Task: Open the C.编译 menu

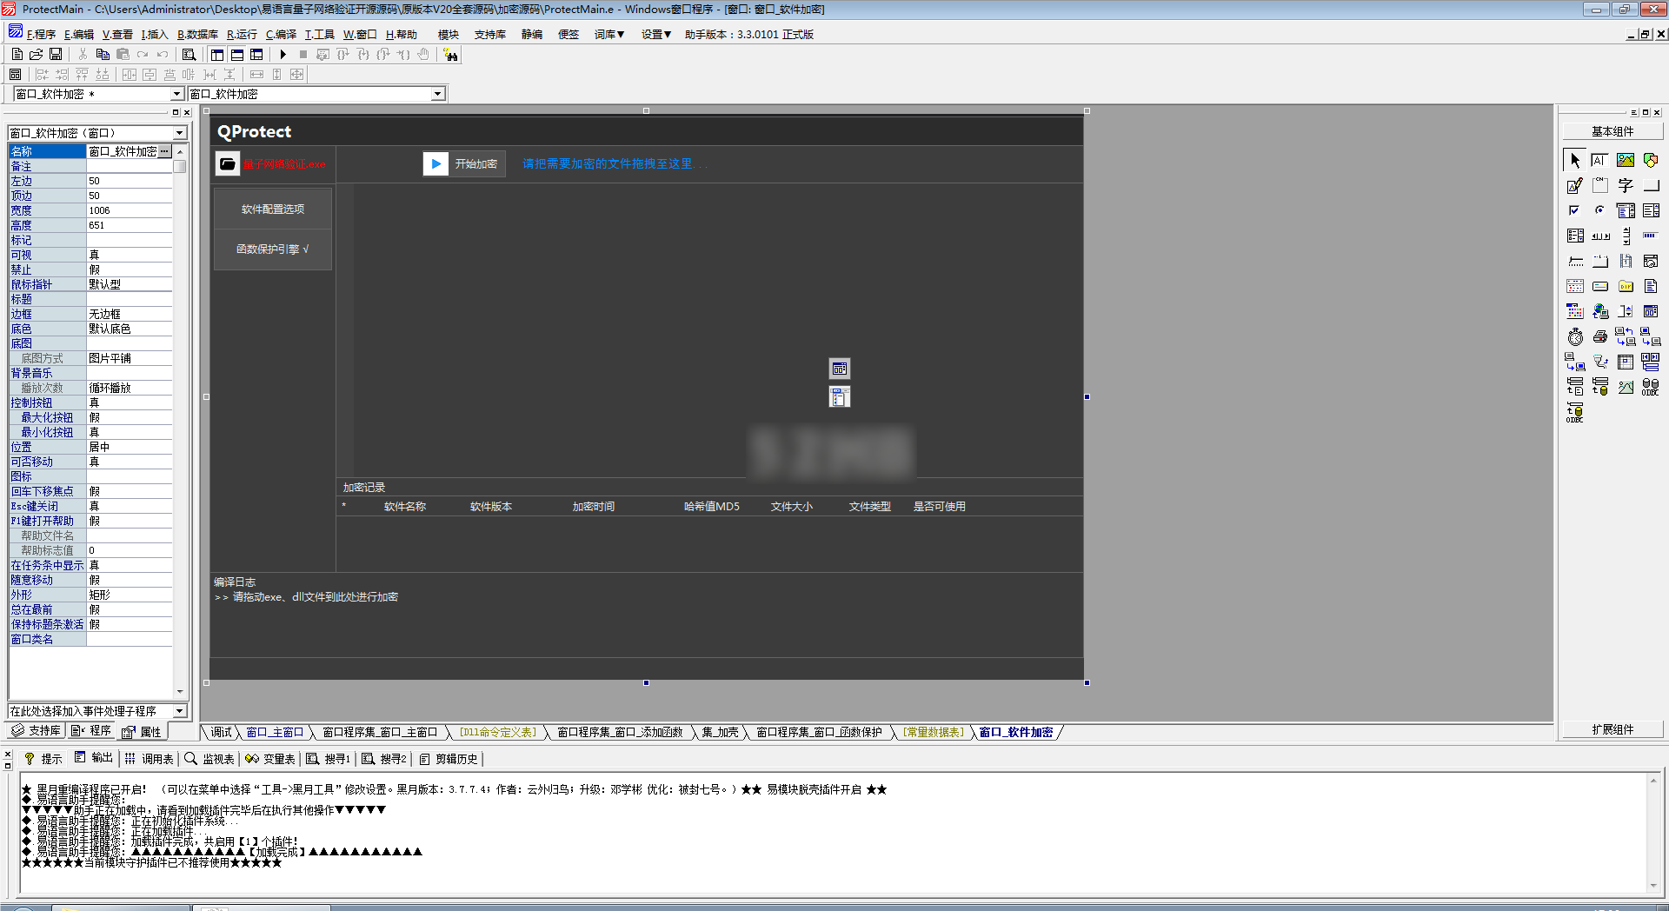Action: [281, 35]
